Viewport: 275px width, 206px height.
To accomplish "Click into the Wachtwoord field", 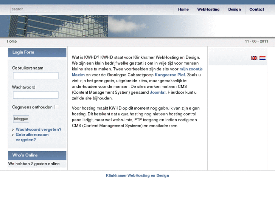I will click(x=36, y=95).
